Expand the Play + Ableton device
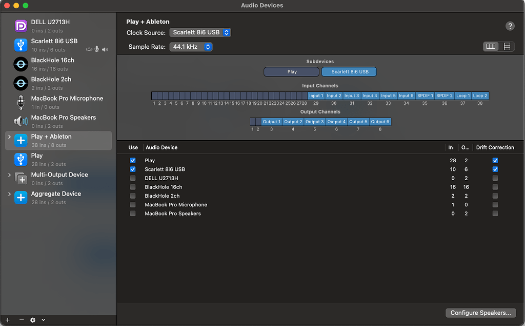Image resolution: width=525 pixels, height=326 pixels. (9, 137)
